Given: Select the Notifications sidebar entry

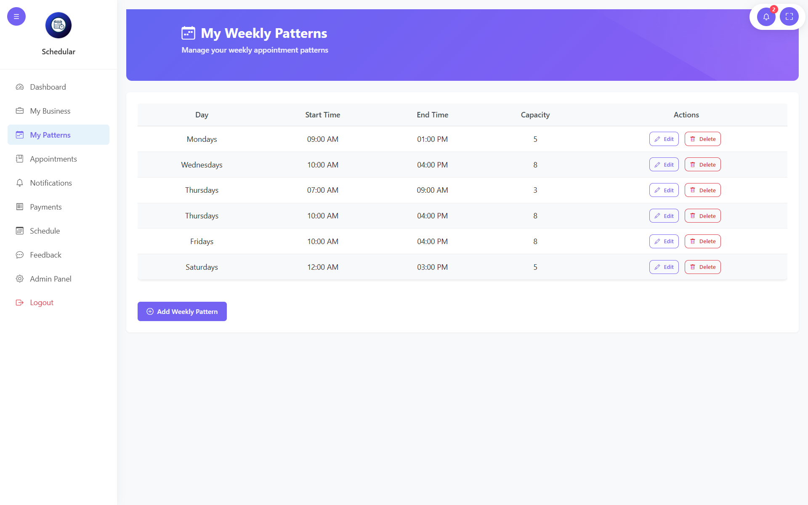Looking at the screenshot, I should [x=51, y=183].
